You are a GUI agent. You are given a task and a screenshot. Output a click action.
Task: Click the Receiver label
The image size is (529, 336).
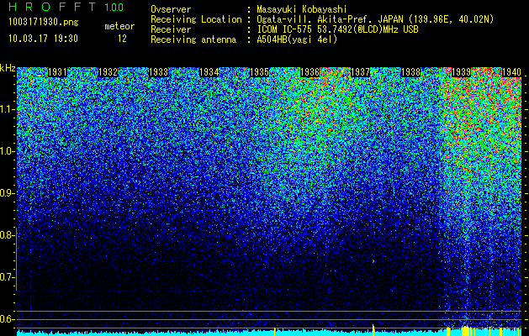coord(171,29)
